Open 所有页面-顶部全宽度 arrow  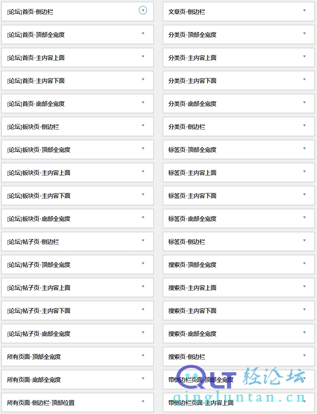(143, 355)
